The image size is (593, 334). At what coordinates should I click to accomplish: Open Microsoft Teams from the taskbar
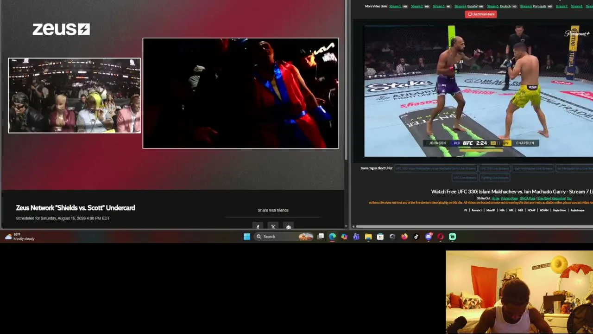click(x=356, y=237)
